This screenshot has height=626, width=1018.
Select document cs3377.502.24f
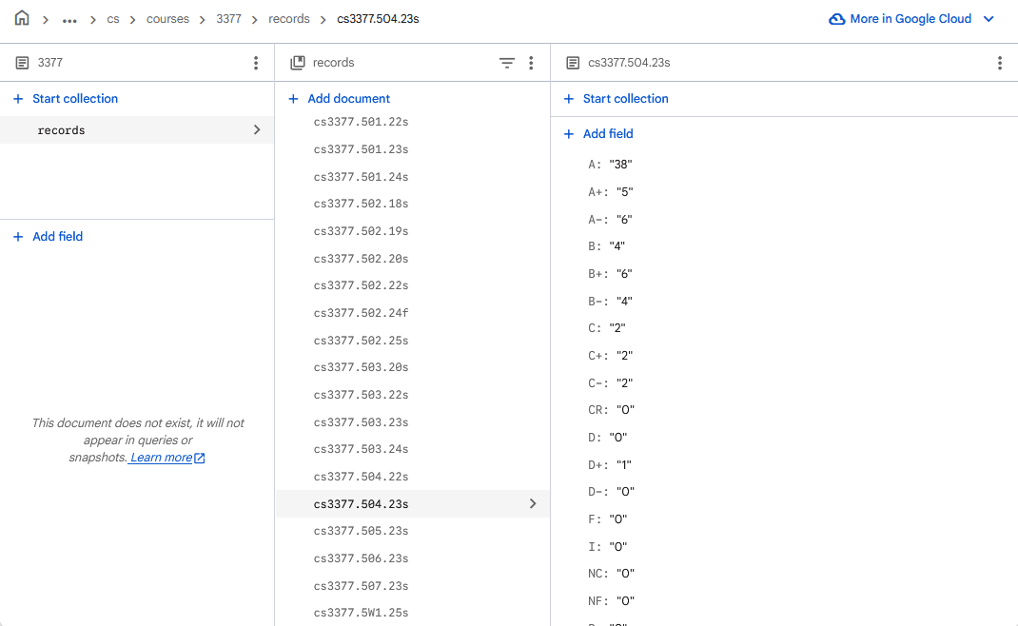point(361,313)
